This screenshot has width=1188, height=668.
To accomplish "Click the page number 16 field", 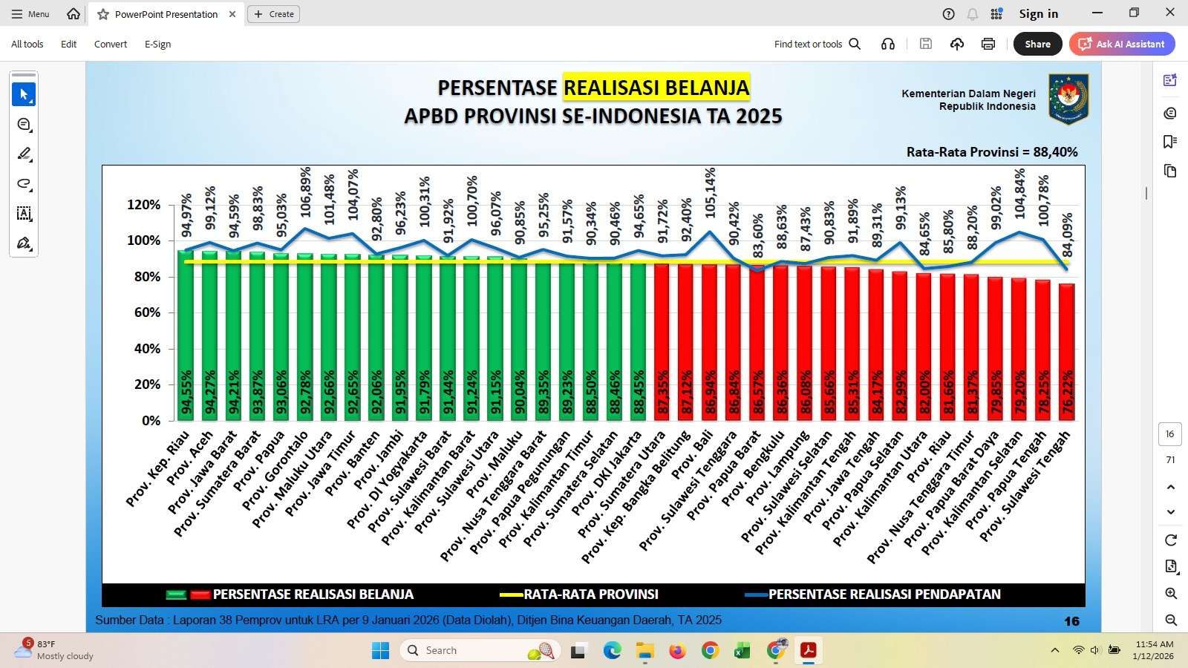I will (1170, 434).
